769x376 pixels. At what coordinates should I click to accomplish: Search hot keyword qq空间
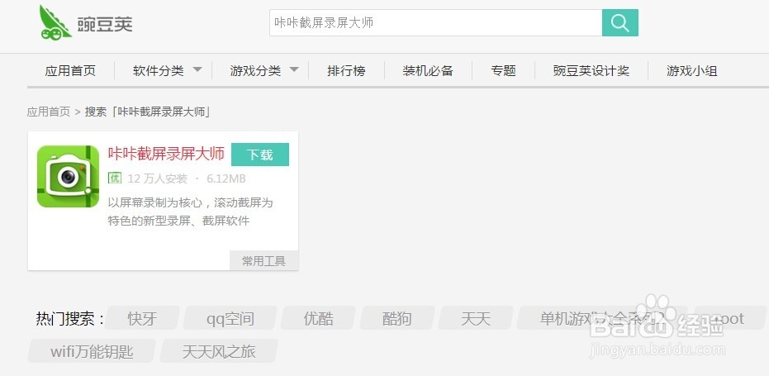[x=230, y=318]
